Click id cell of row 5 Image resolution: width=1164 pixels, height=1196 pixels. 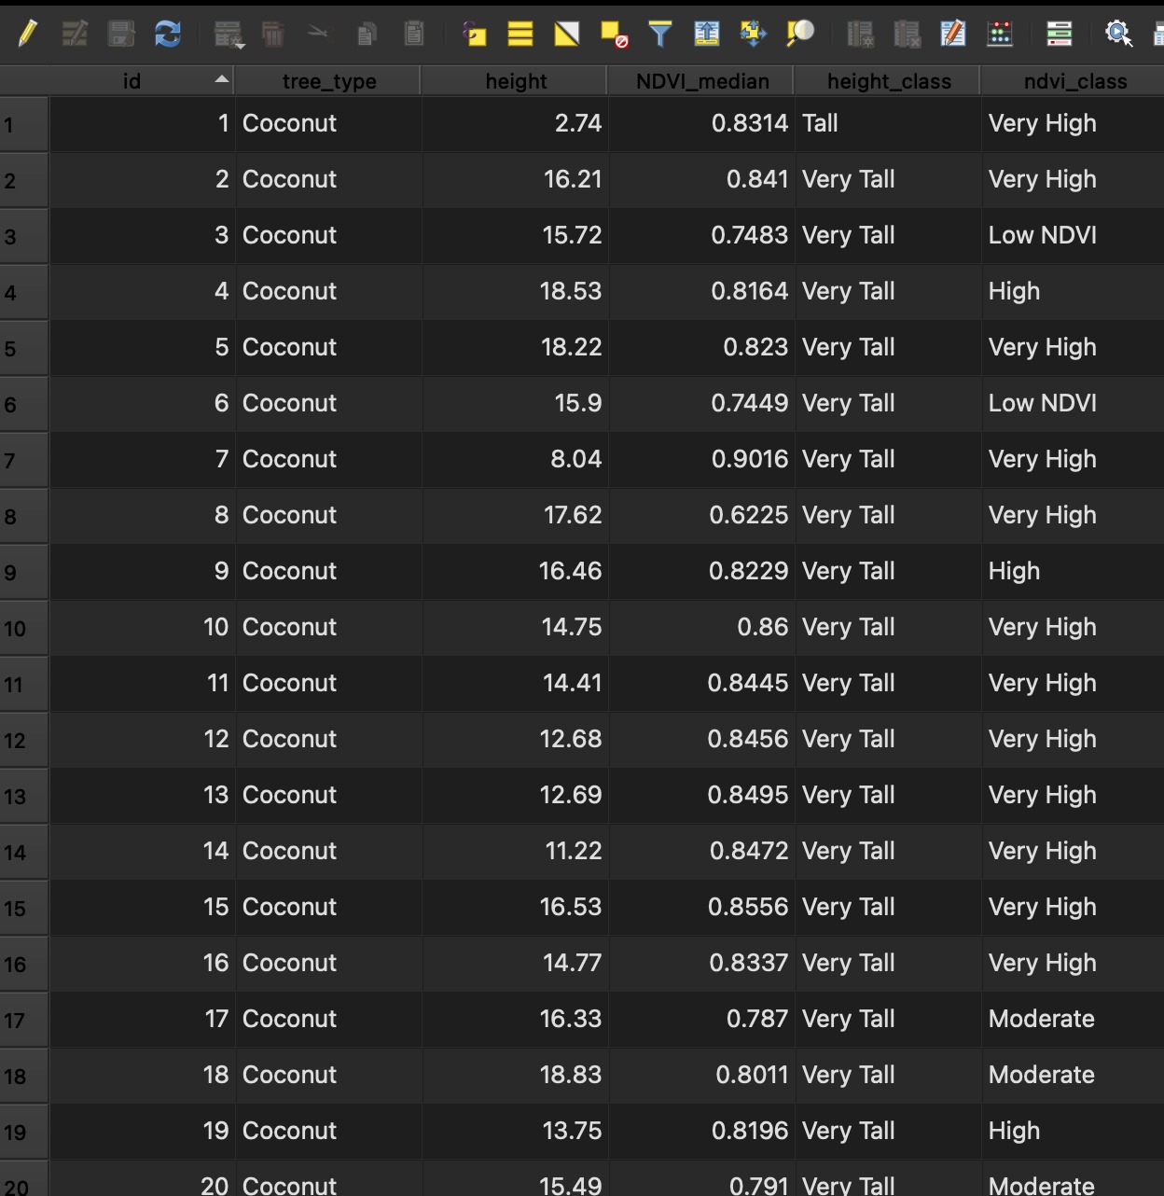142,348
